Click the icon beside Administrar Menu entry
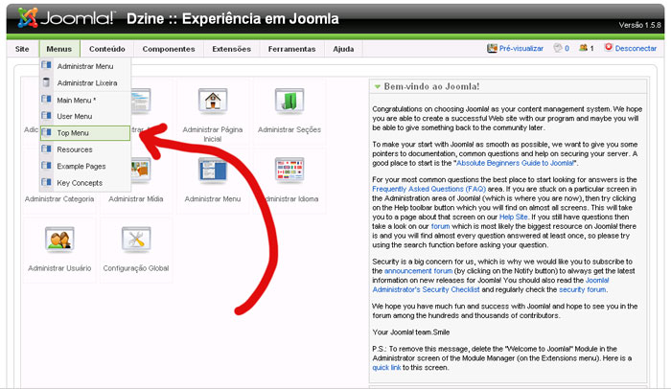 (x=46, y=65)
